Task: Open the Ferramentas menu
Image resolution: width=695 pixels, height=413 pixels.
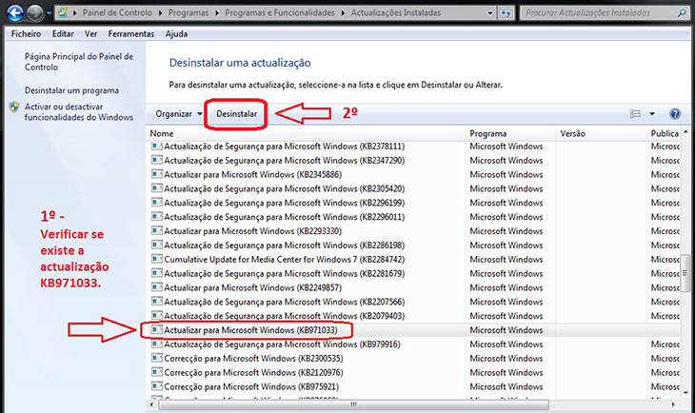Action: pos(131,33)
